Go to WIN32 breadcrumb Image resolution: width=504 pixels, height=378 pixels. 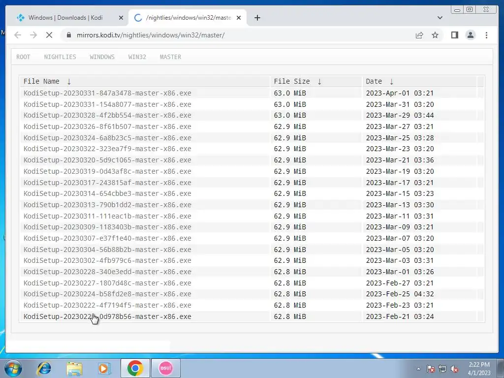[137, 57]
